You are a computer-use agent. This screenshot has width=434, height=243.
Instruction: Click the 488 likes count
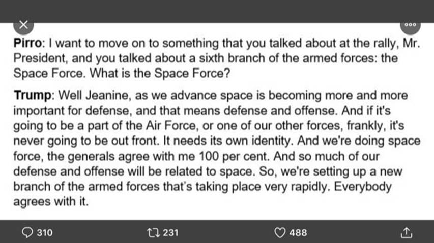tap(298, 233)
